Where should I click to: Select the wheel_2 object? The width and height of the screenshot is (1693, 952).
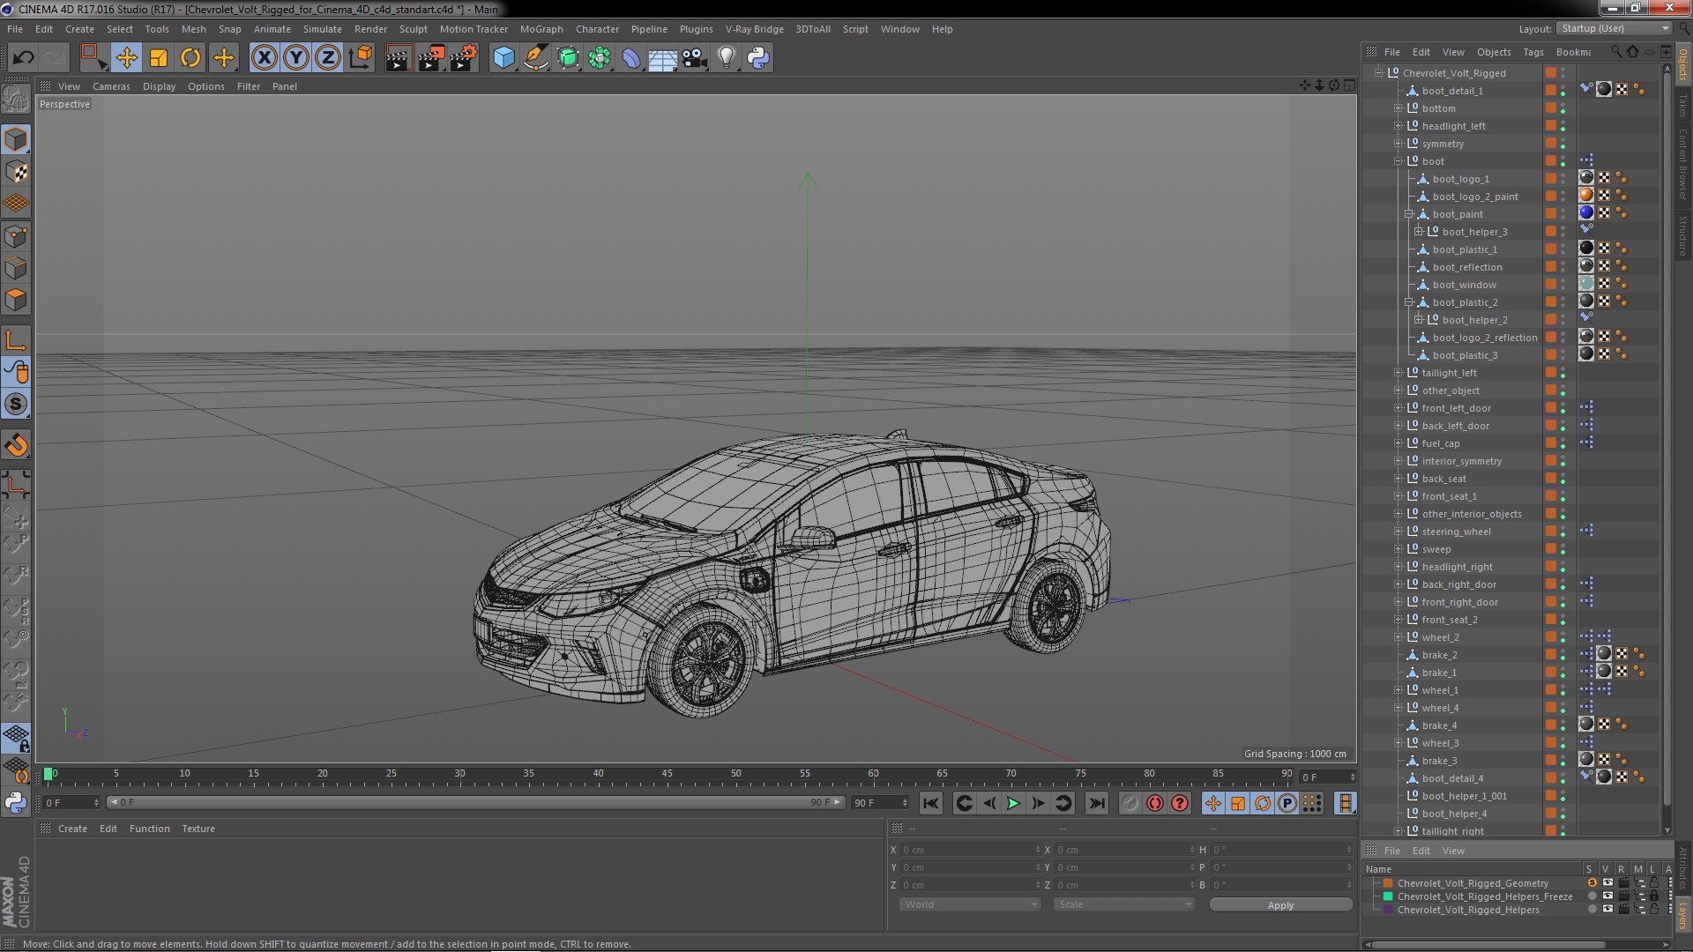(1440, 637)
